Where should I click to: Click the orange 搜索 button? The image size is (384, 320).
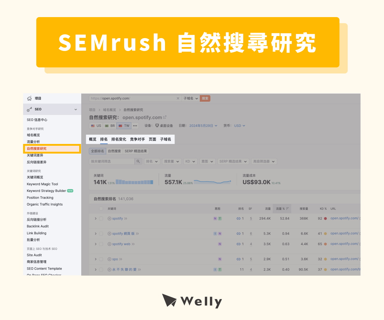(205, 98)
